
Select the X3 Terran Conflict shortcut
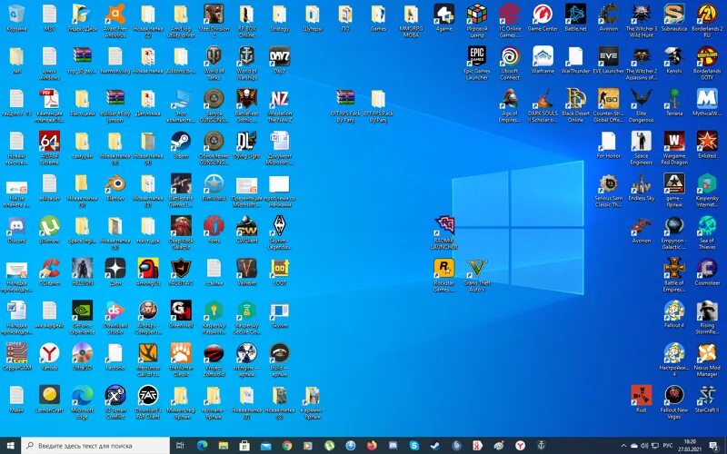click(x=115, y=396)
